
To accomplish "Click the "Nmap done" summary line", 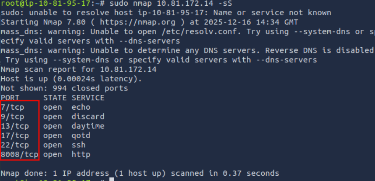I will tap(140, 173).
